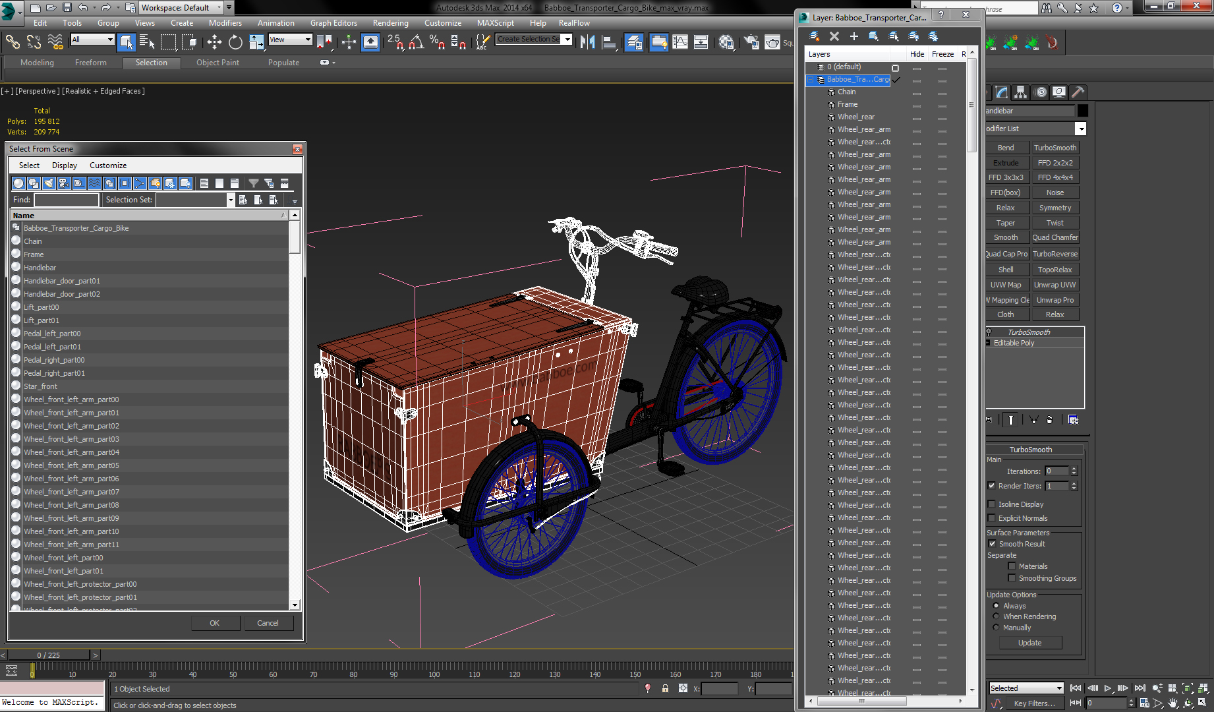Viewport: 1214px width, 712px height.
Task: Open the MAXScript menu
Action: (495, 23)
